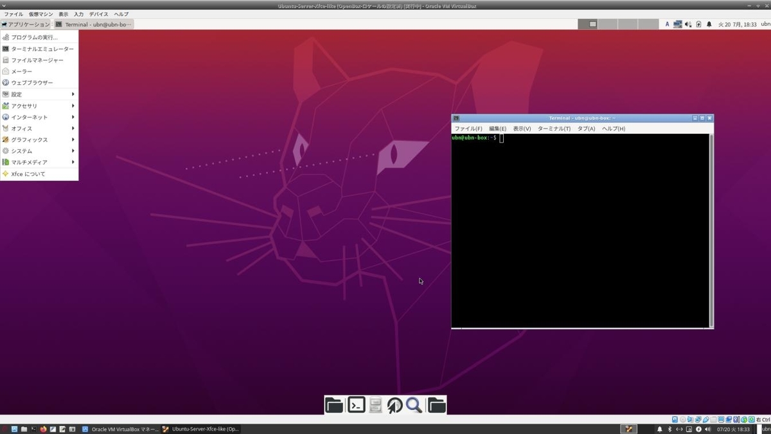This screenshot has height=434, width=771.
Task: Open terminal ヘルプ(H) menu
Action: pyautogui.click(x=613, y=129)
